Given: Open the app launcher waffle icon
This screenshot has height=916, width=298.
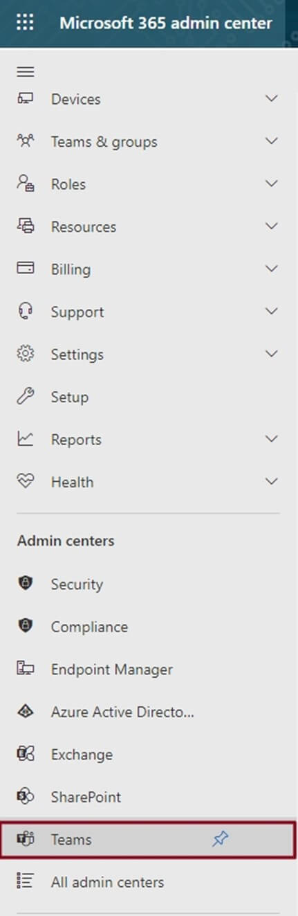Looking at the screenshot, I should [x=25, y=23].
